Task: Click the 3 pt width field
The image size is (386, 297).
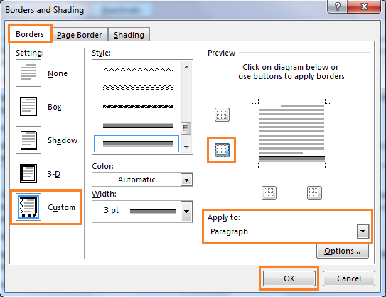Action: click(136, 212)
